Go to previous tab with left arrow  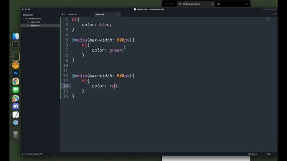point(62,14)
